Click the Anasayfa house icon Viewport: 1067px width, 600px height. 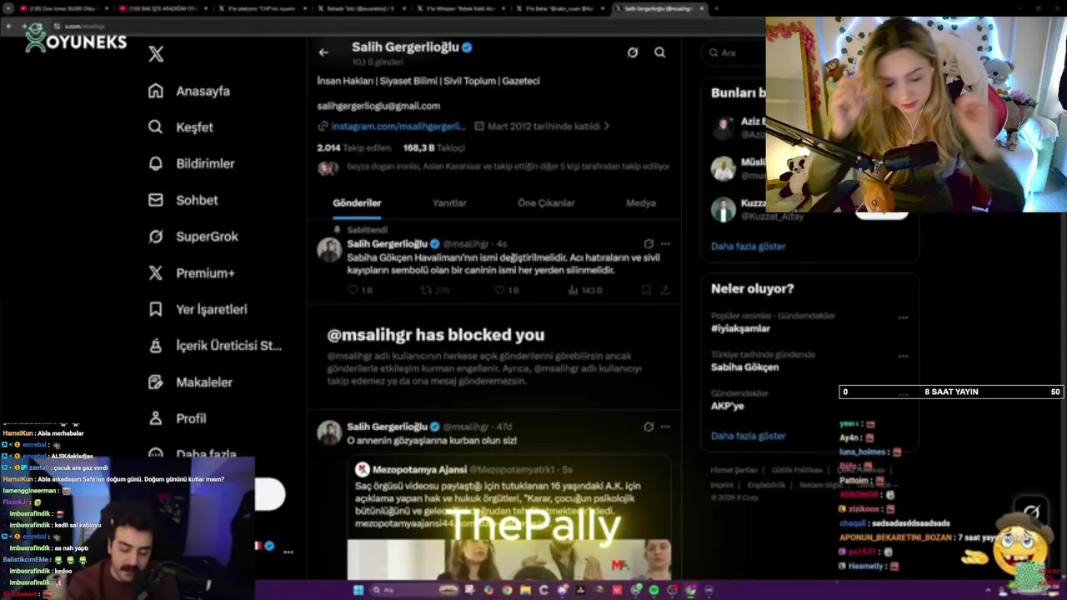click(156, 91)
